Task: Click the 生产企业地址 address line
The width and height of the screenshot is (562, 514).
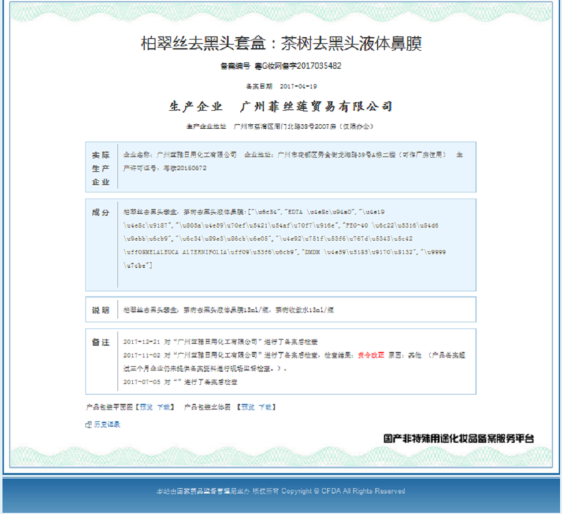Action: tap(280, 126)
